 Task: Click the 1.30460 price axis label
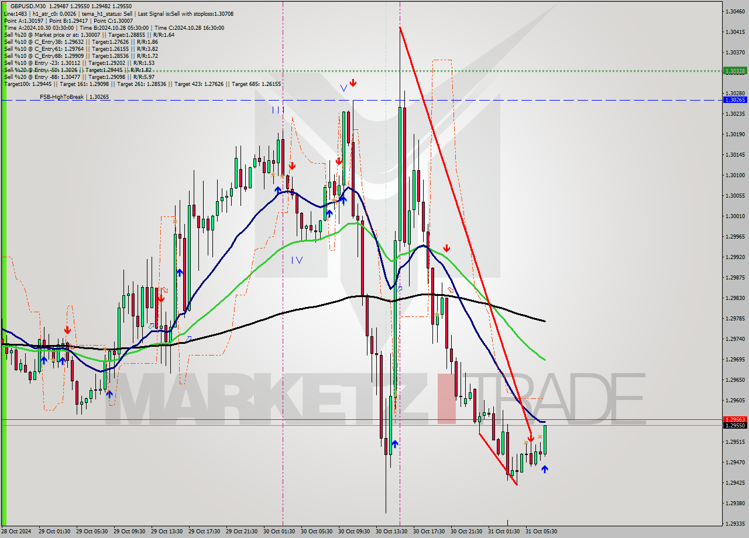pyautogui.click(x=735, y=11)
